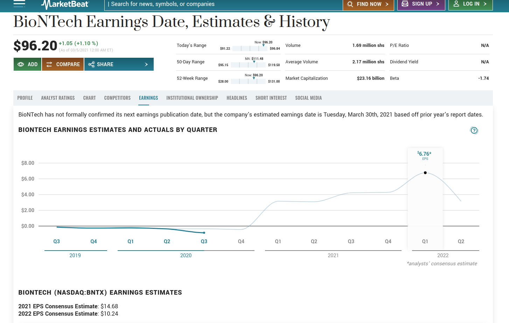509x323 pixels.
Task: Add BioNTech to watchlist with ADD
Action: click(28, 64)
